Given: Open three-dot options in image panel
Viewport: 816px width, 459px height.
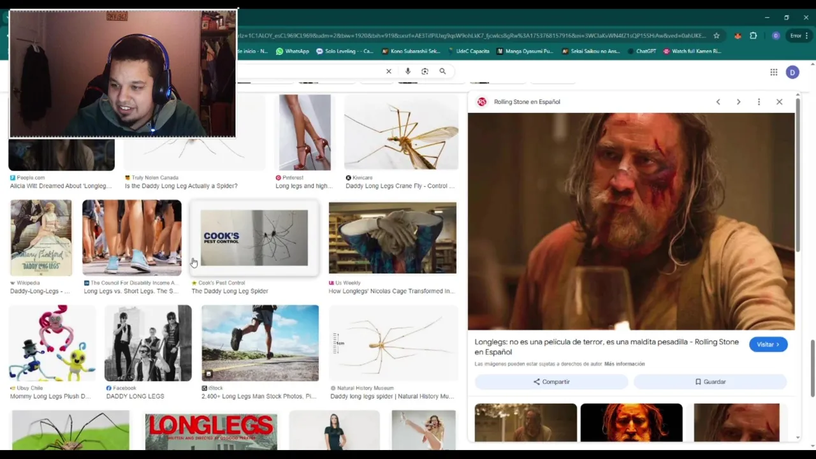Looking at the screenshot, I should (759, 102).
